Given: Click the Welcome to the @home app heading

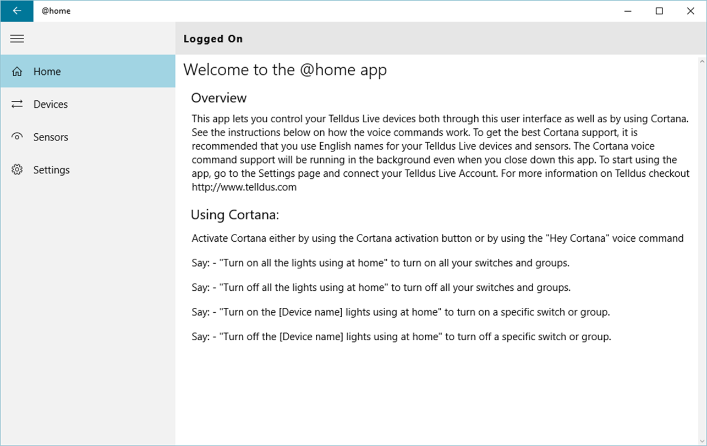Looking at the screenshot, I should (x=285, y=70).
